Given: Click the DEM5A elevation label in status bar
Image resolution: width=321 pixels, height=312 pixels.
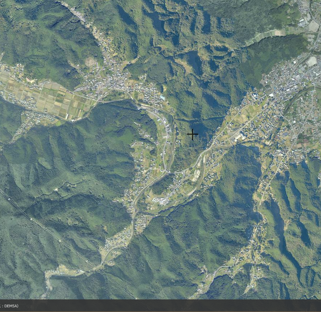Looking at the screenshot, I should pyautogui.click(x=10, y=306).
